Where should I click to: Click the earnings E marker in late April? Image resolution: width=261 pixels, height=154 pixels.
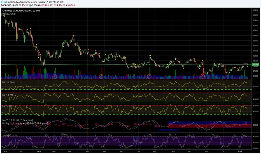(x=101, y=76)
